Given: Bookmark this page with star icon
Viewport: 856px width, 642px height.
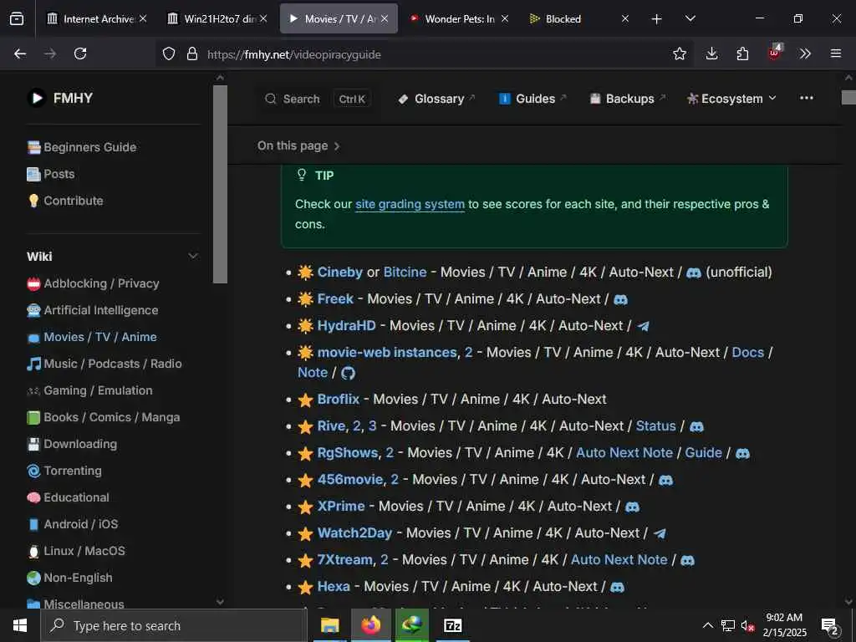Looking at the screenshot, I should tap(679, 53).
